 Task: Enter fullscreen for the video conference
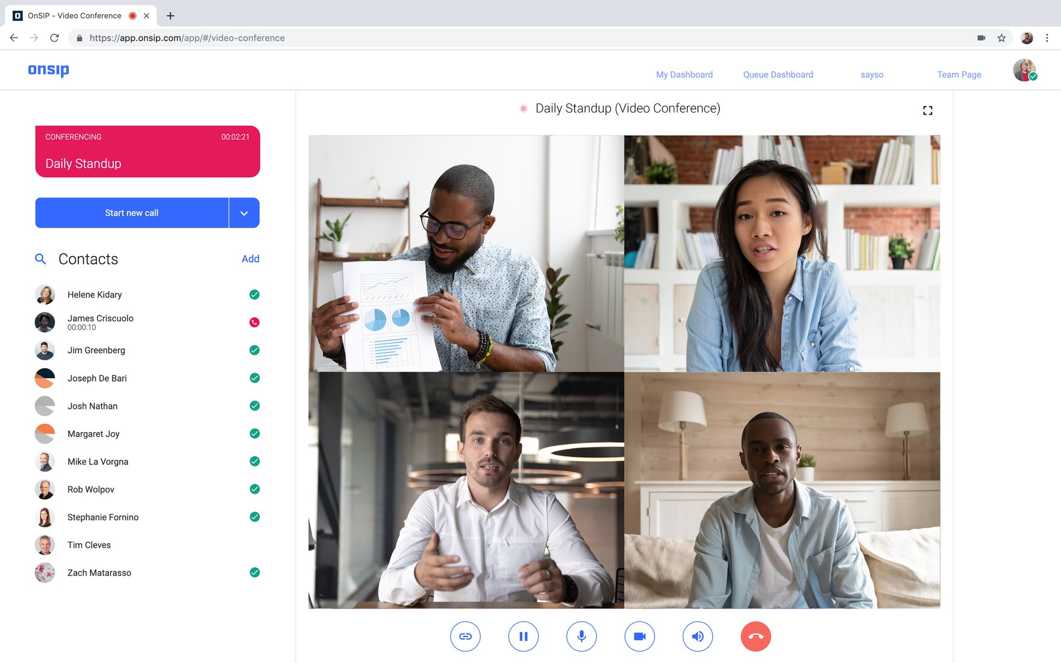928,110
